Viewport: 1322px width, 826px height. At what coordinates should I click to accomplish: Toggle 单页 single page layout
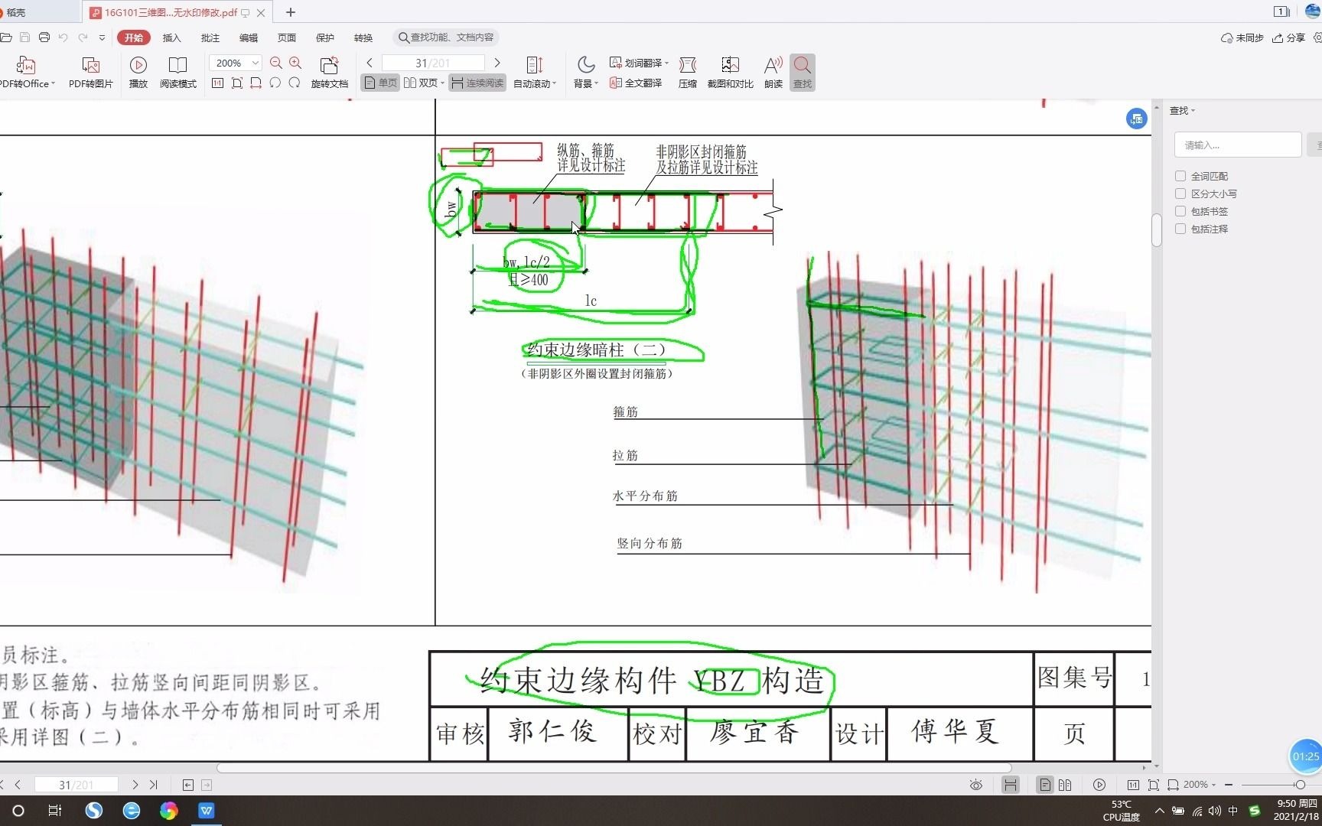(380, 83)
